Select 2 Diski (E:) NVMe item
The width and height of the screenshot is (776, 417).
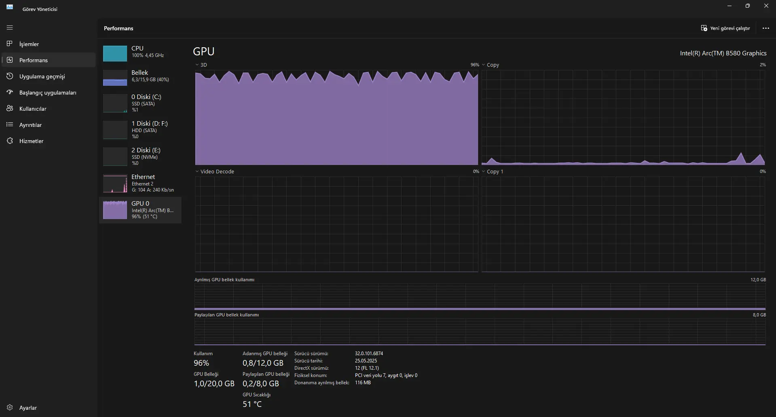point(140,156)
